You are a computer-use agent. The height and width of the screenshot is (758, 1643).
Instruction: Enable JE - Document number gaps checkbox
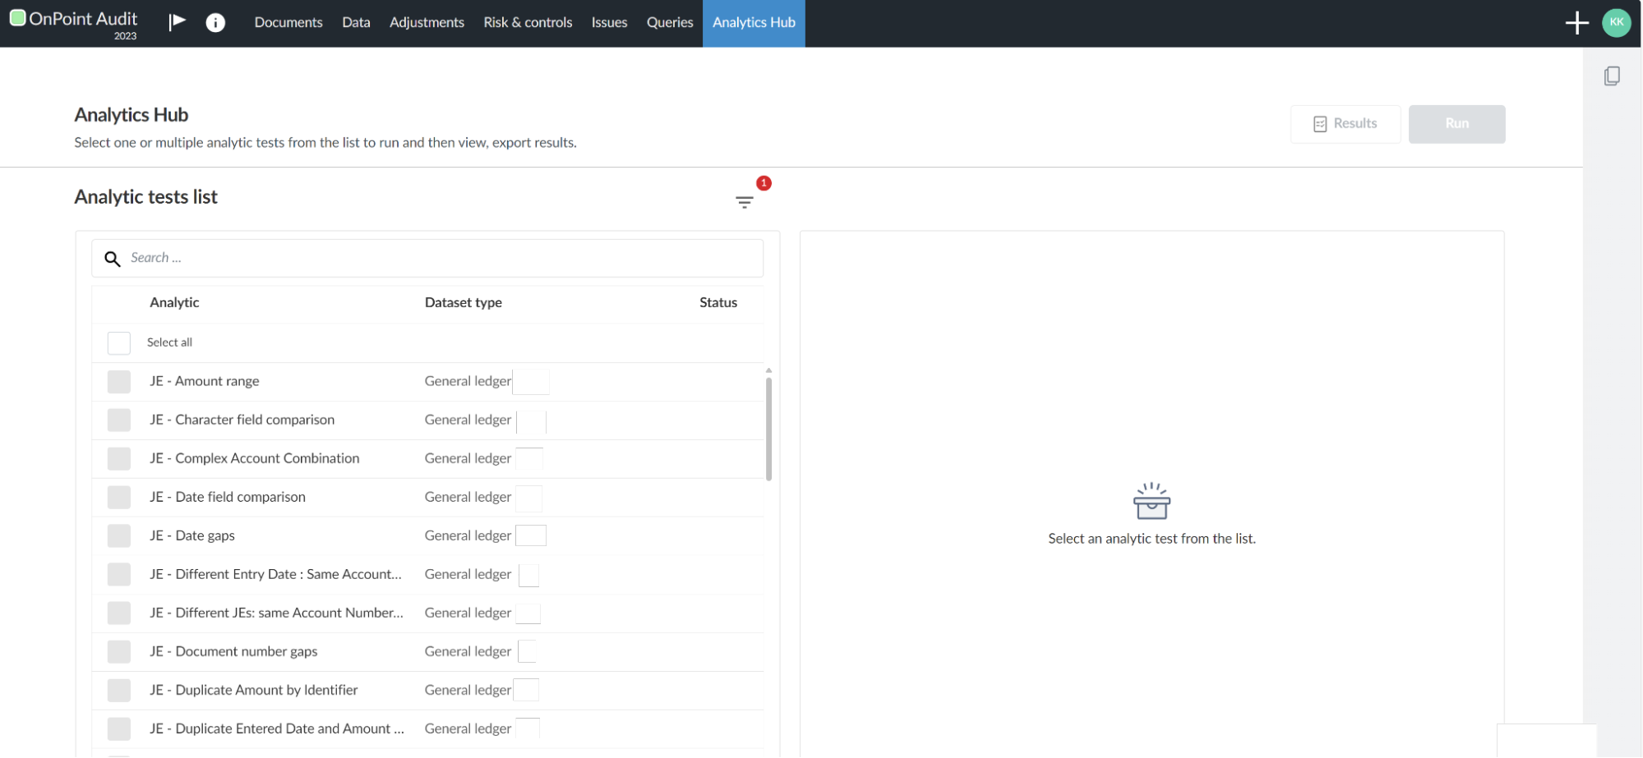pos(119,652)
